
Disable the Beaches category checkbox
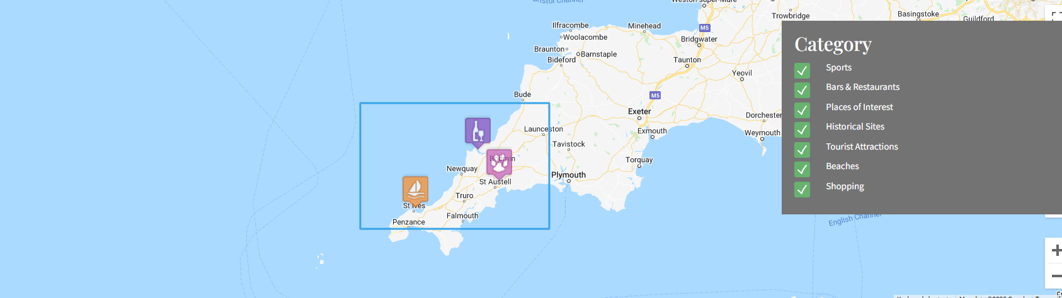point(802,169)
